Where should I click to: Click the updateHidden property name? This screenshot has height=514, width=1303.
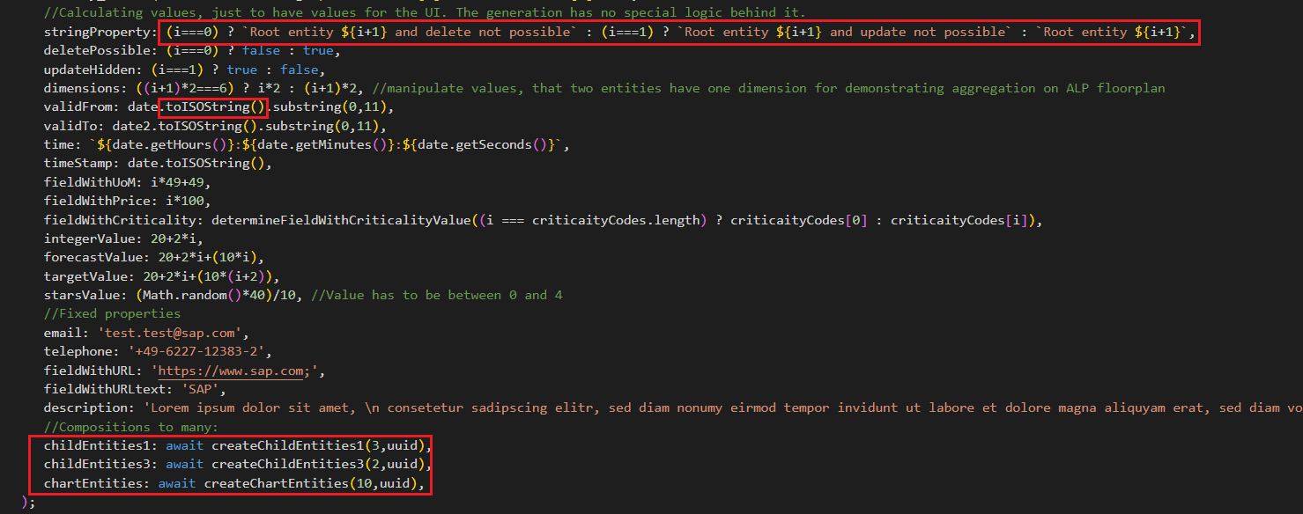(x=91, y=70)
